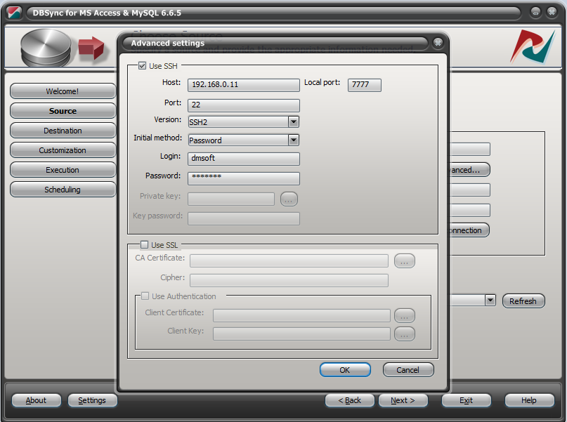
Task: Click the Refresh button
Action: 523,301
